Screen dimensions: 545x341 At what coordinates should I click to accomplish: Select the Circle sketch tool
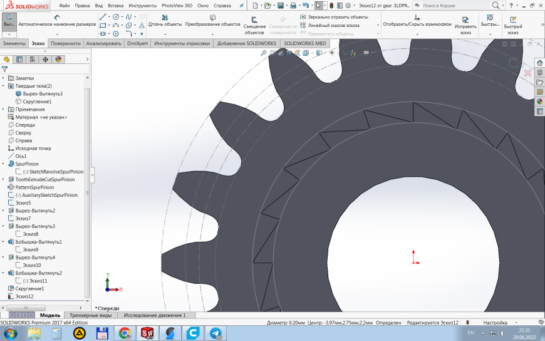pos(116,17)
